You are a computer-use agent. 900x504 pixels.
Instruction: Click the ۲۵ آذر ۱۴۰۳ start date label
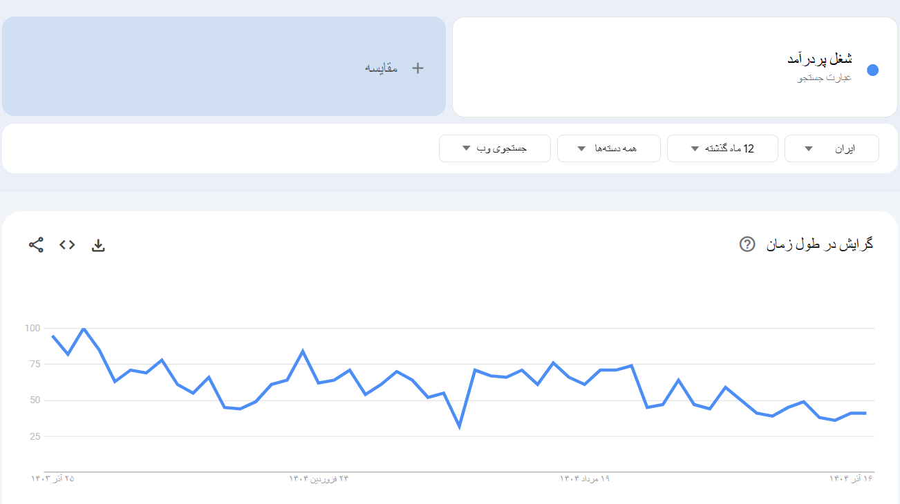53,478
